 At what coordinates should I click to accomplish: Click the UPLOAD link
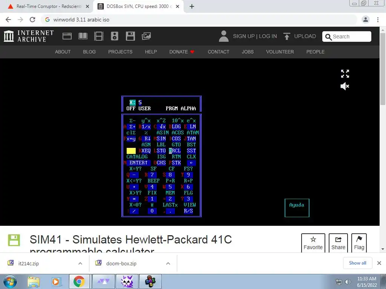(305, 37)
